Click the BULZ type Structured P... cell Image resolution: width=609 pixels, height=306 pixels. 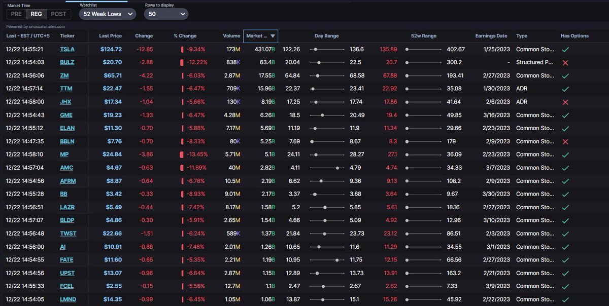coord(535,62)
